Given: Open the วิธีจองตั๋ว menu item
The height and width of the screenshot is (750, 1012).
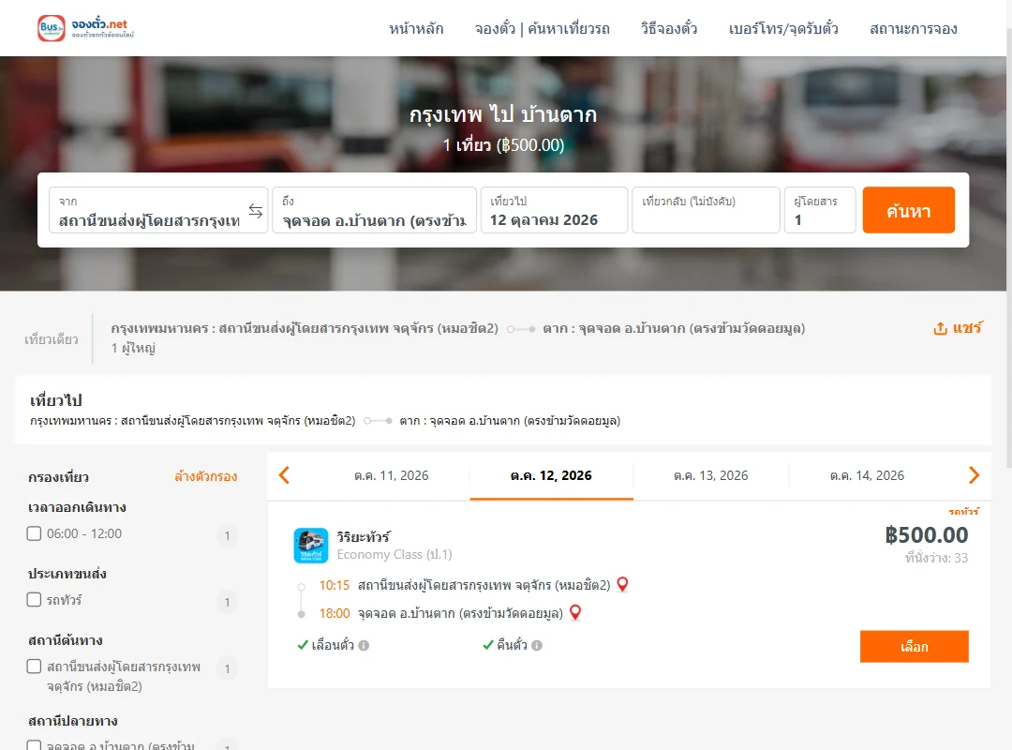Looking at the screenshot, I should [669, 28].
